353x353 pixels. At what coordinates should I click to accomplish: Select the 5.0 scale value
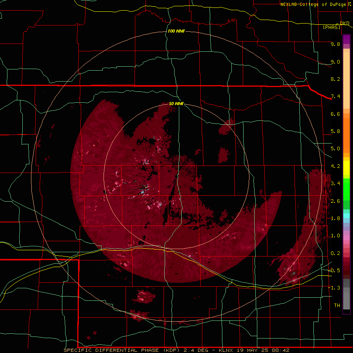click(335, 149)
